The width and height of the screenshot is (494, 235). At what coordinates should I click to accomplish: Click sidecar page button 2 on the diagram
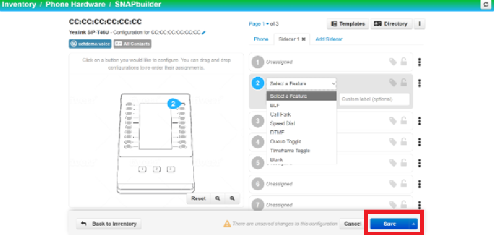tap(157, 169)
